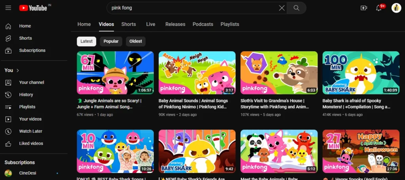
Task: Click the History clock icon
Action: 8,95
